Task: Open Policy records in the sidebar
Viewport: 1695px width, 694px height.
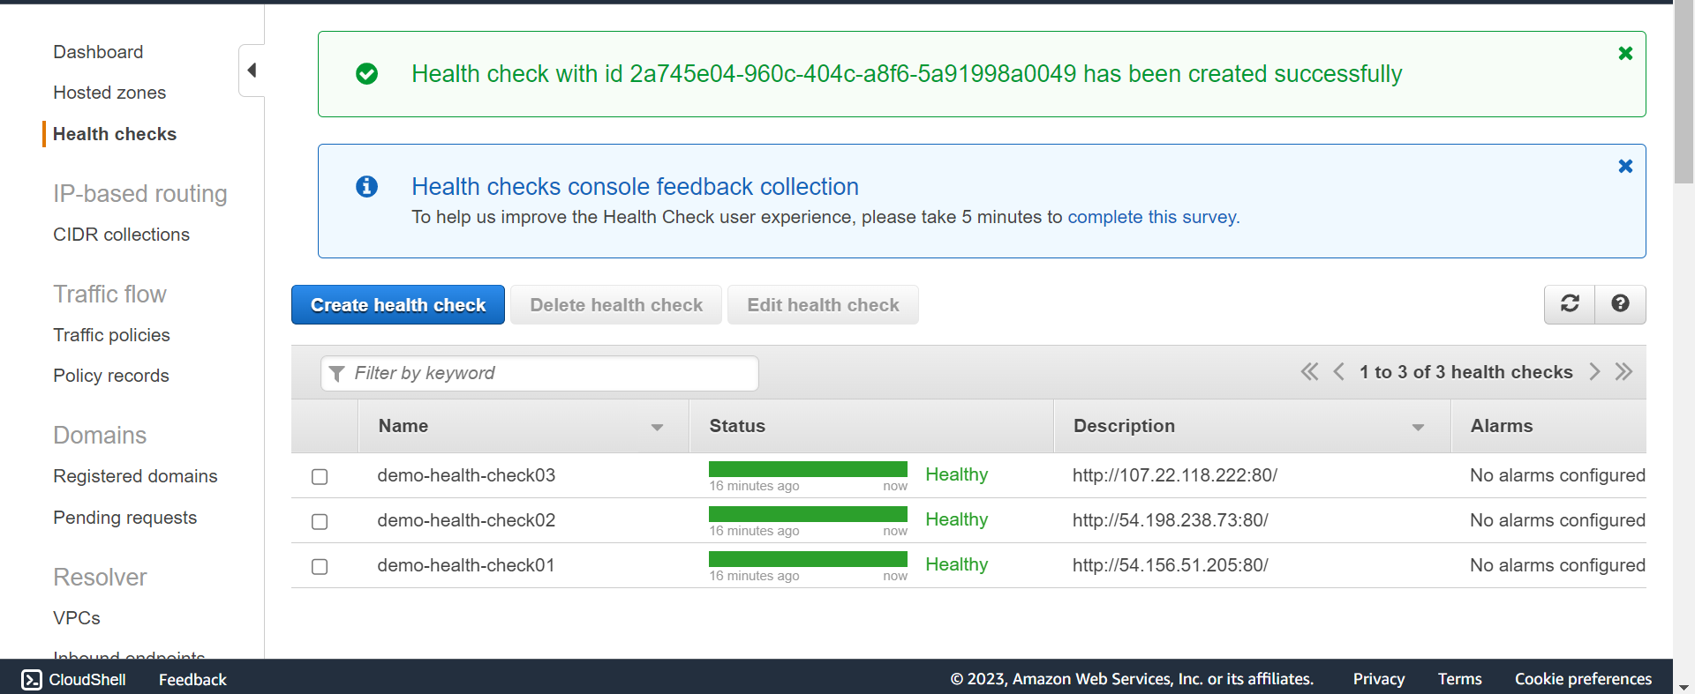Action: (111, 376)
